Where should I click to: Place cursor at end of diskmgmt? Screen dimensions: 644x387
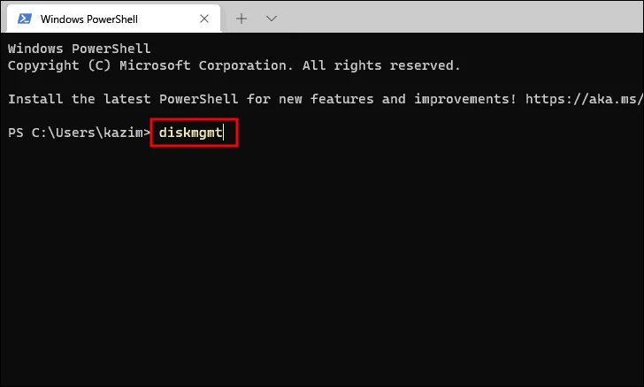(x=223, y=133)
